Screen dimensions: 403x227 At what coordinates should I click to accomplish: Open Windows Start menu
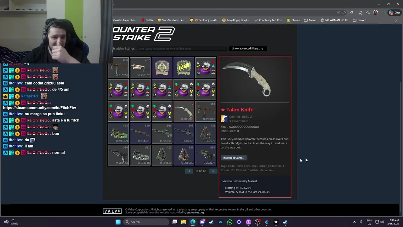coord(118,222)
